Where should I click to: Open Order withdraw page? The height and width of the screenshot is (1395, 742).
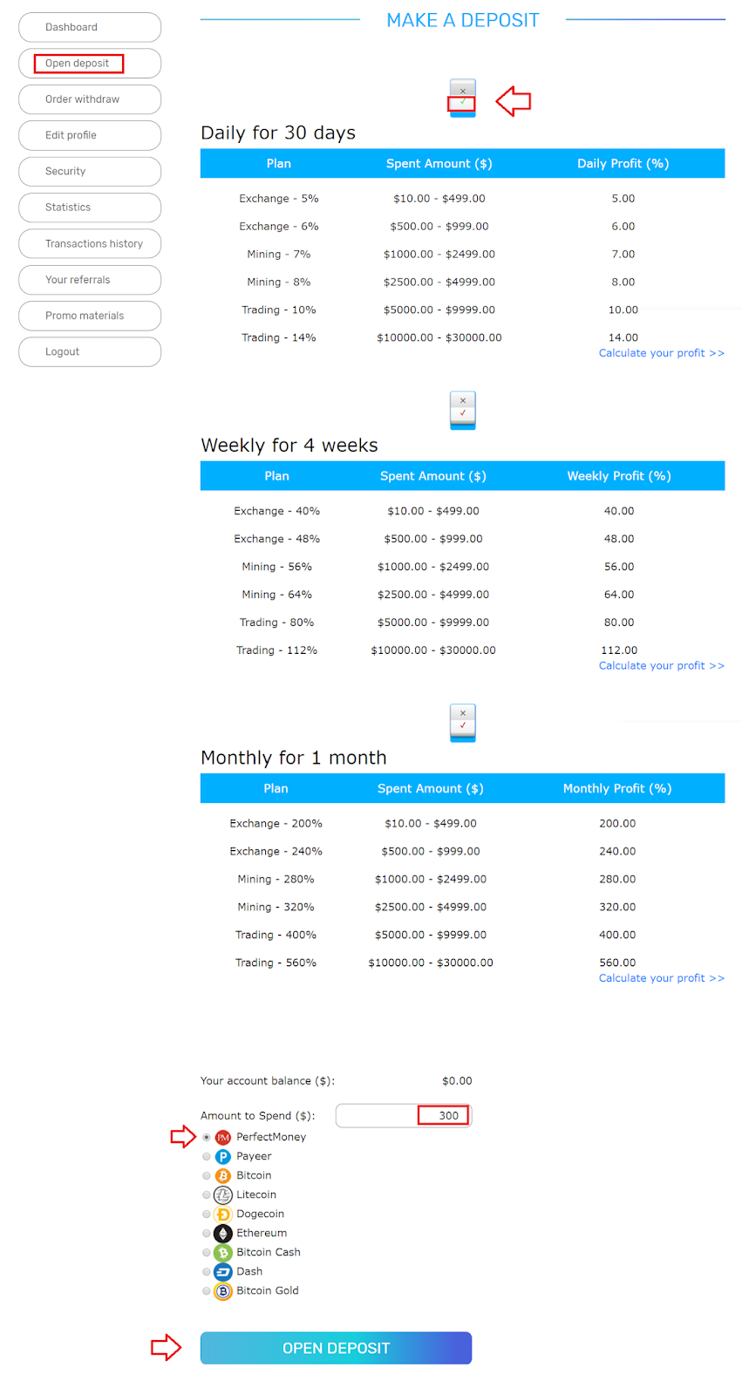[90, 99]
